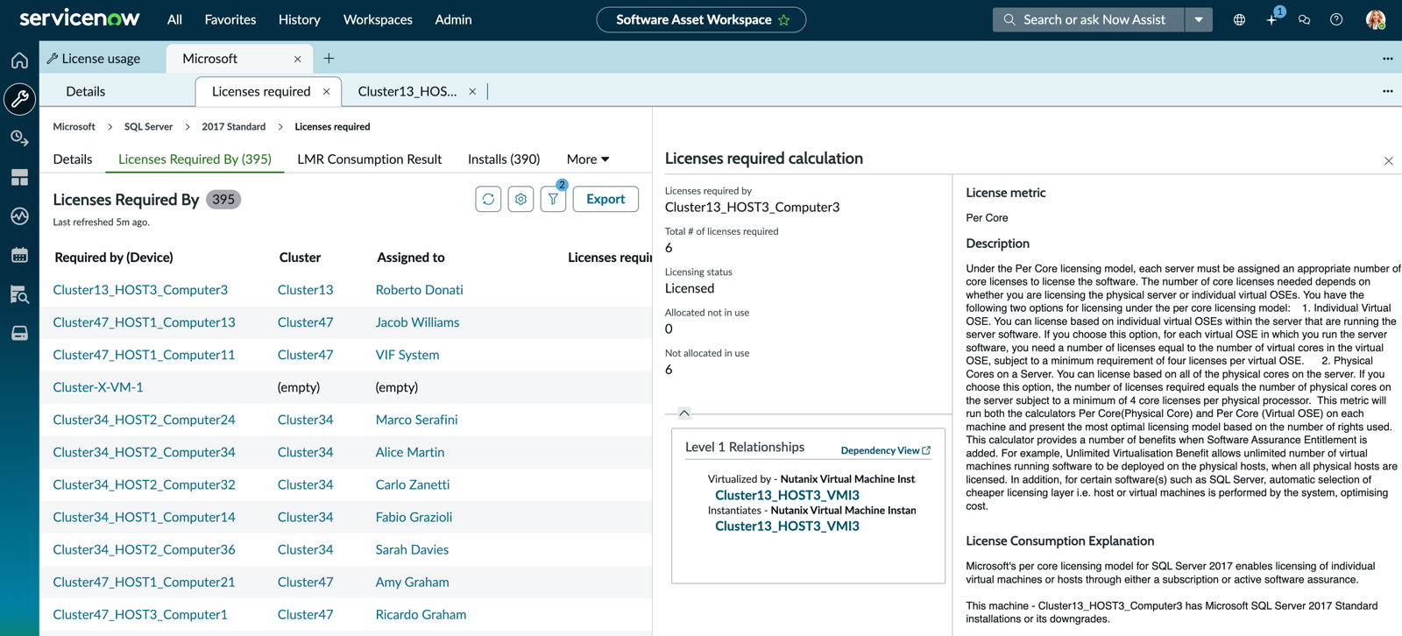Click the ServiceNow logo
This screenshot has width=1402, height=636.
click(80, 18)
